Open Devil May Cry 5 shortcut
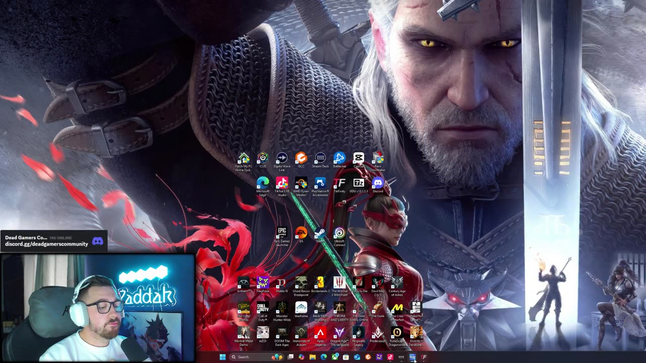Screen dimensions: 646x363 coord(378,286)
